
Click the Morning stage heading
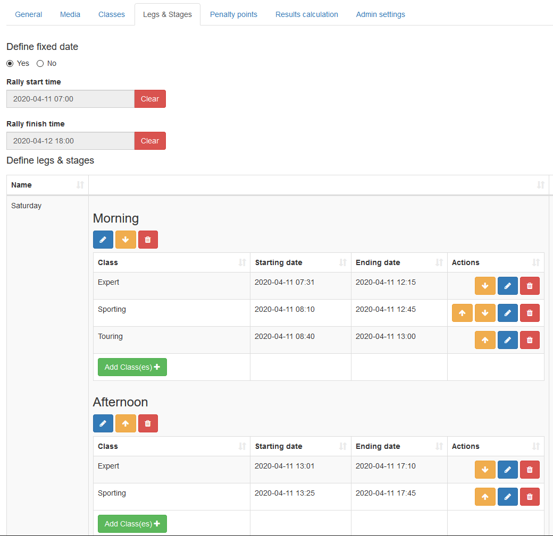point(116,218)
